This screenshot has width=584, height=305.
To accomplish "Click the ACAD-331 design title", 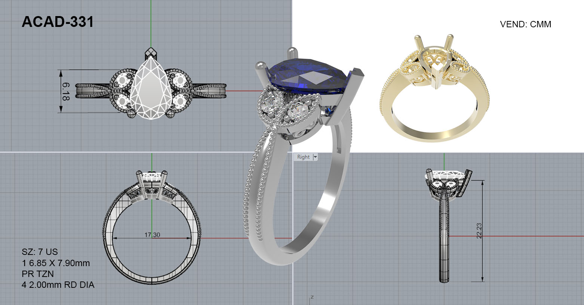I will tap(58, 22).
